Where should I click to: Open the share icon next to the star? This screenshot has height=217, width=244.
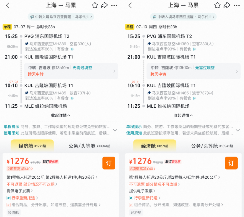105,5
